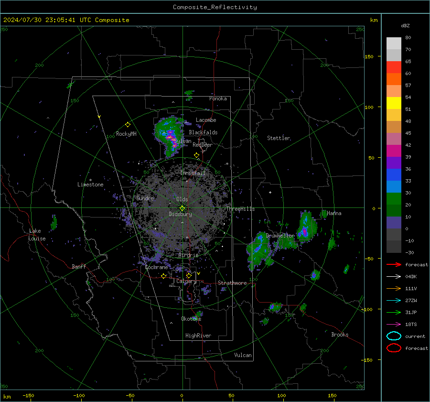This screenshot has width=430, height=402.
Task: Click the yellow diamond marker south of Cochrane
Action: pos(164,276)
